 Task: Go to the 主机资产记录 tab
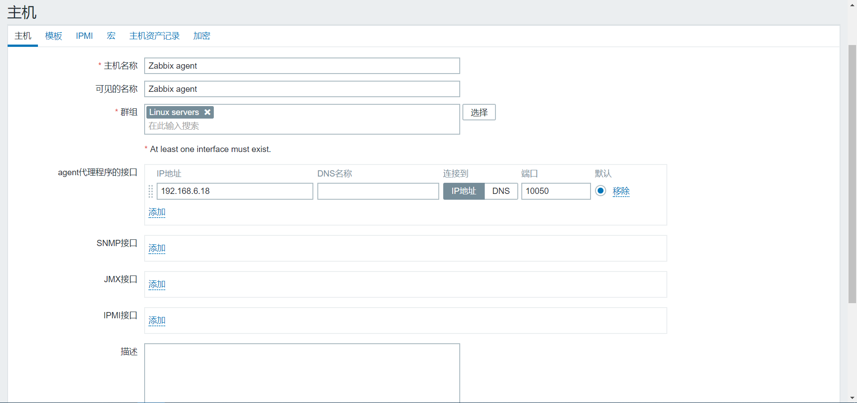coord(154,36)
